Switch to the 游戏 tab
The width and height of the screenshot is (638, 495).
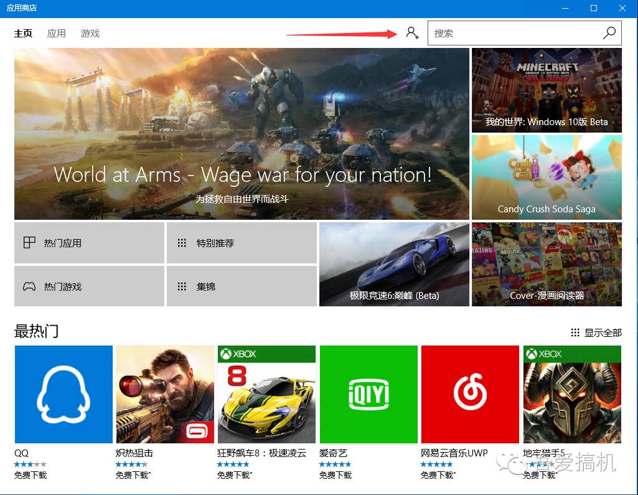click(90, 33)
